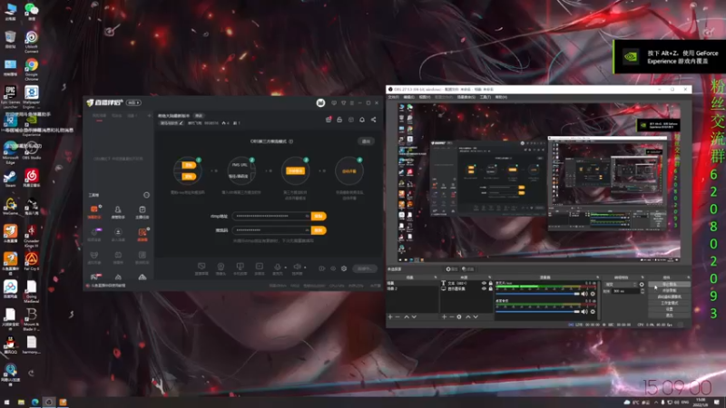Add a new tab with plus in assistant sidebar
The height and width of the screenshot is (408, 726).
149,116
